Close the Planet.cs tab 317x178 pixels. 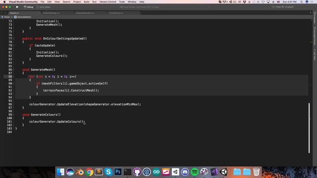click(x=39, y=13)
